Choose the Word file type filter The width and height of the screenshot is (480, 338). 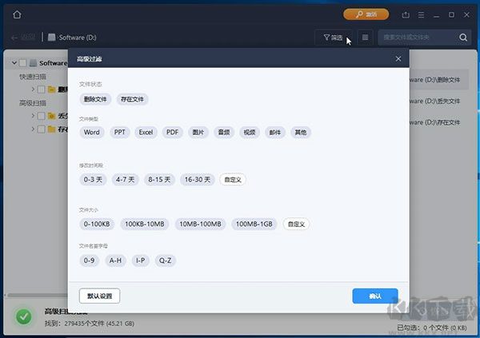pyautogui.click(x=92, y=133)
